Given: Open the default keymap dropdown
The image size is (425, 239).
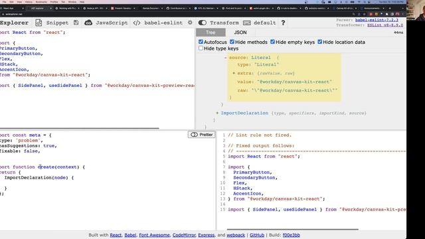Looking at the screenshot, I should coord(260,23).
